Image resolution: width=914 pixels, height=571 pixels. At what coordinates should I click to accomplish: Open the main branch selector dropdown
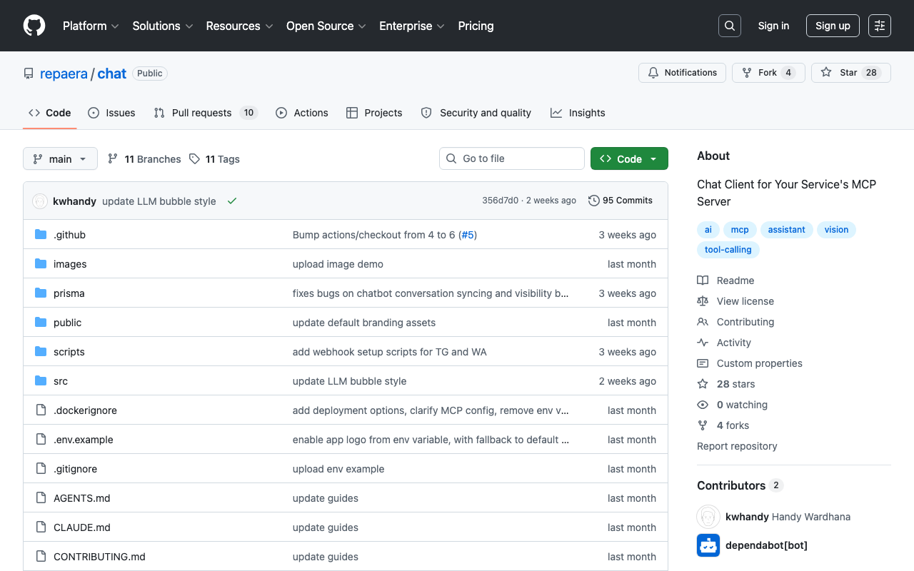click(x=60, y=159)
